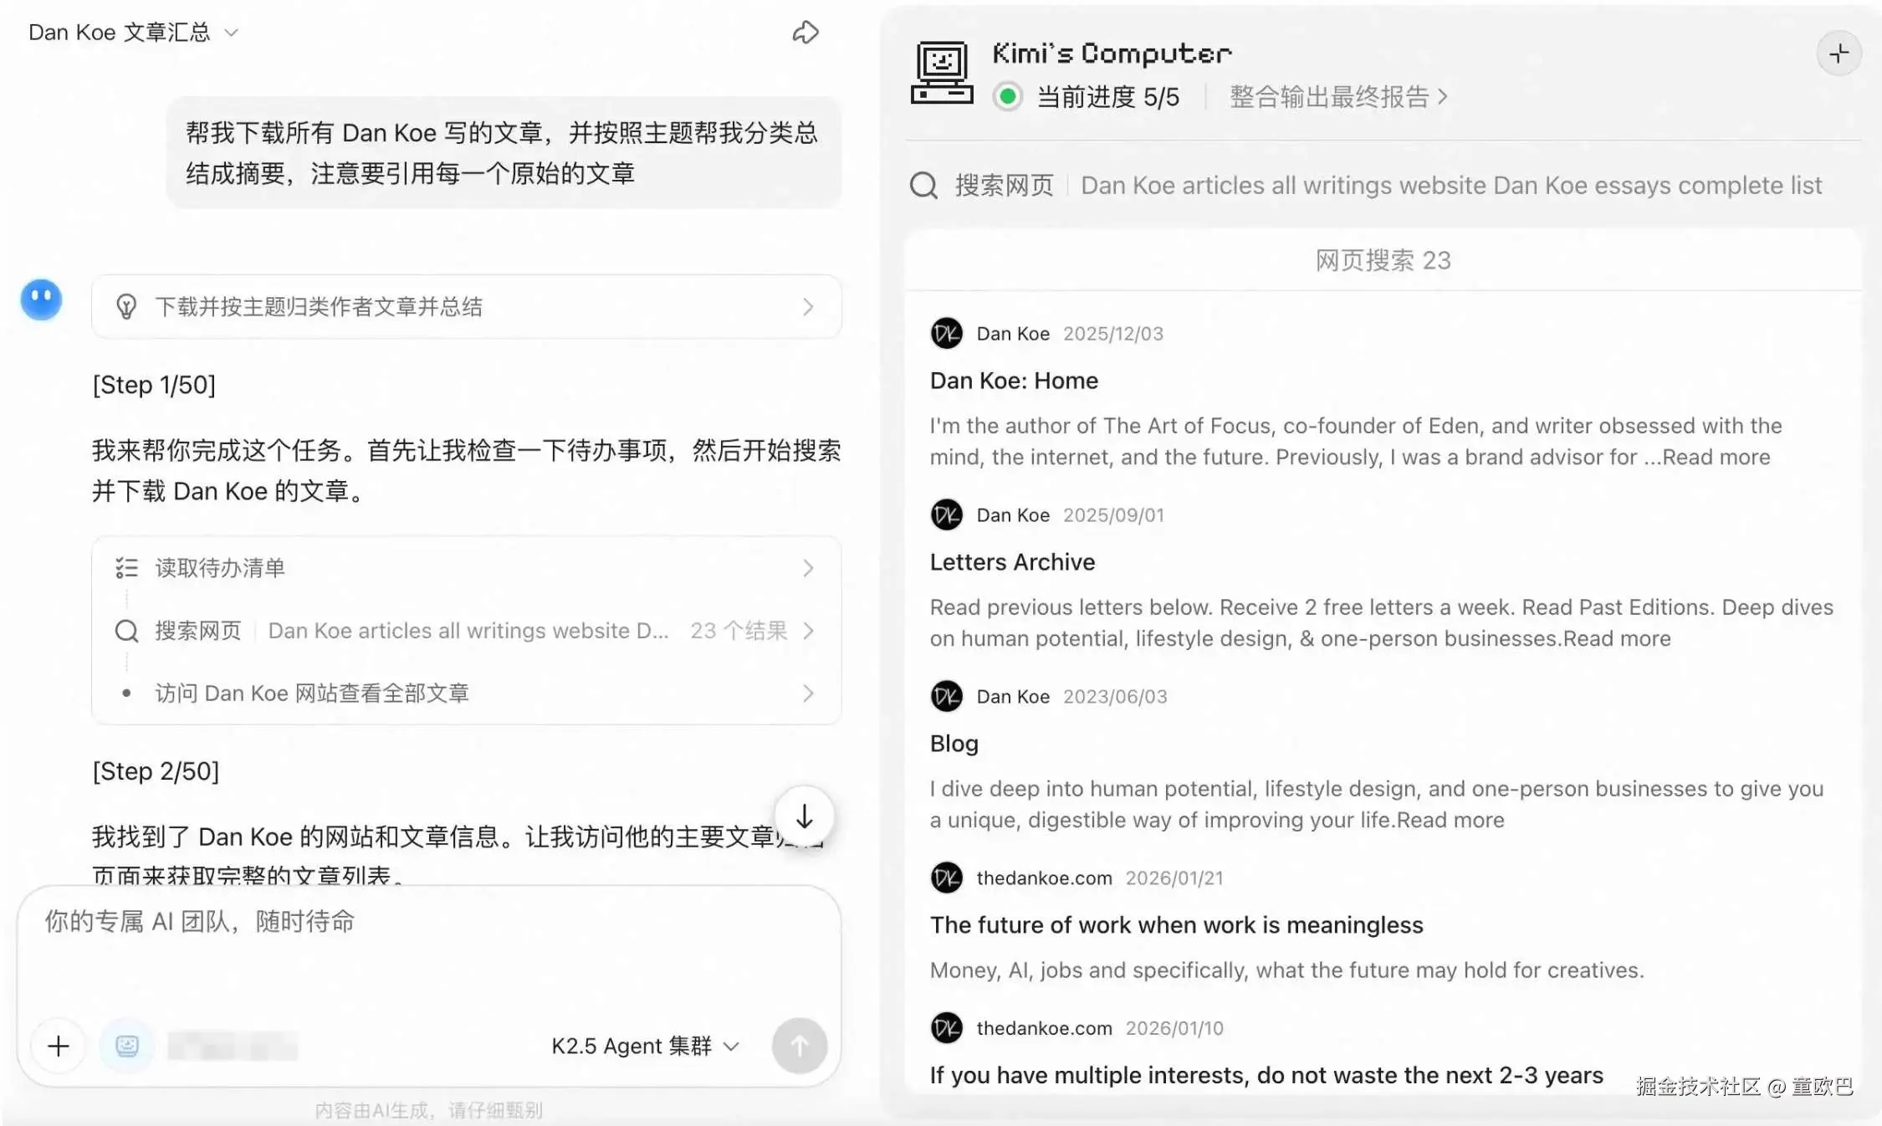Click the magnifier icon in the search bar
Image resolution: width=1882 pixels, height=1126 pixels.
click(923, 185)
